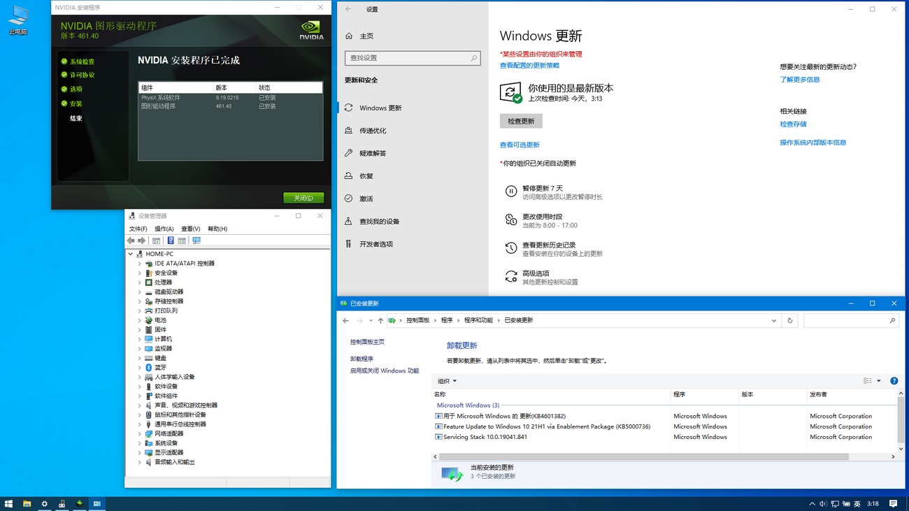Click 卸载程序 link

click(362, 359)
